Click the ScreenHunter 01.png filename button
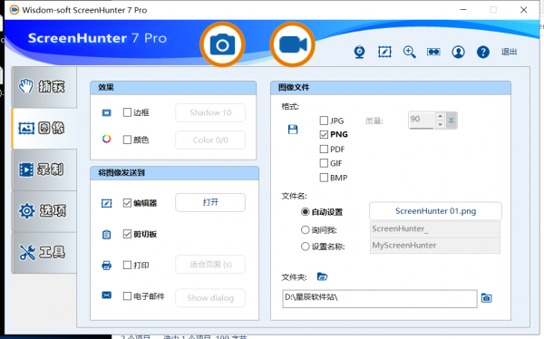This screenshot has width=544, height=339. (435, 211)
